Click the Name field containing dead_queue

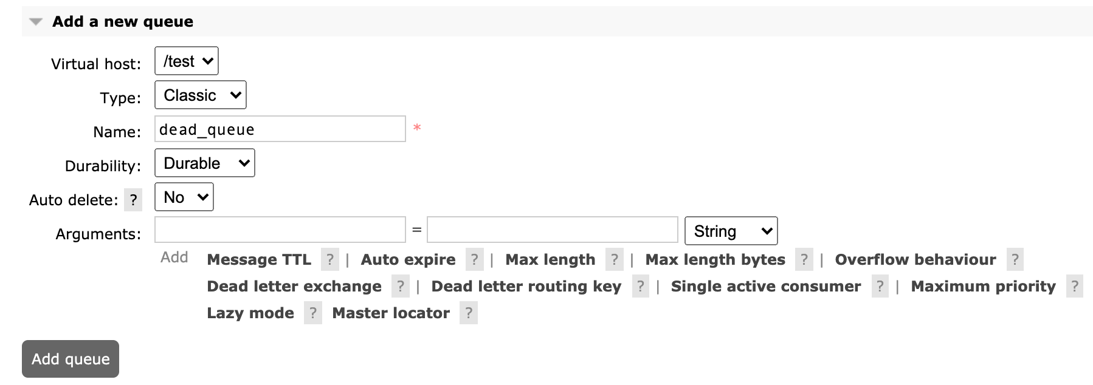[280, 129]
